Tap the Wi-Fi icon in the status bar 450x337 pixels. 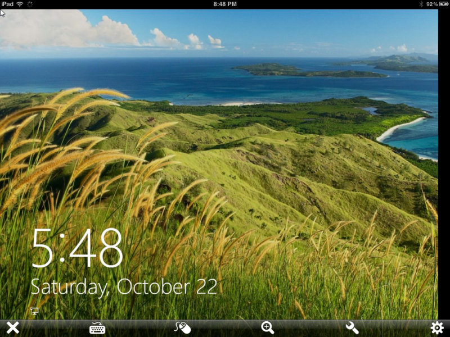click(x=20, y=4)
